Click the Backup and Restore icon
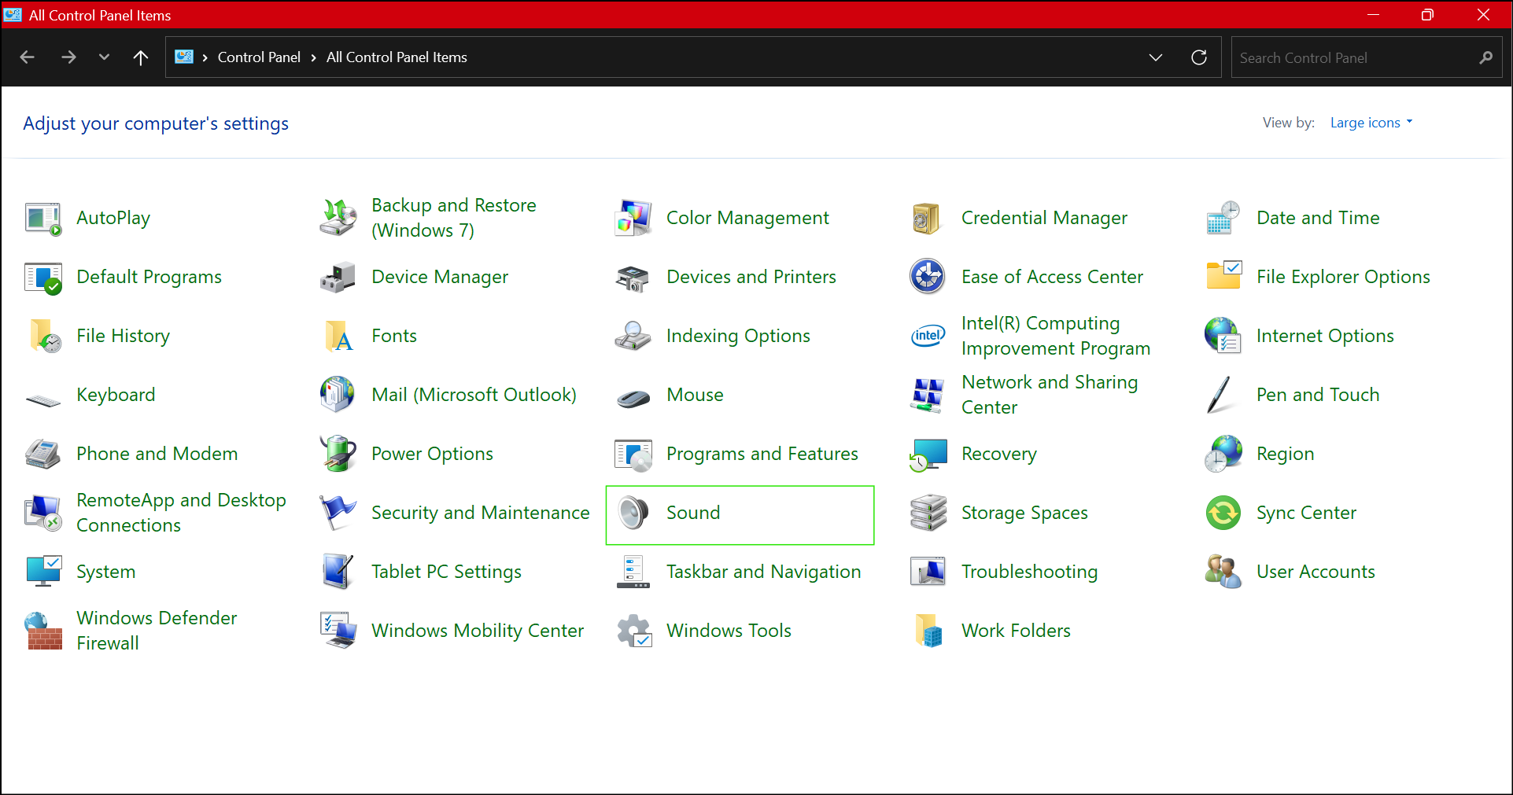Viewport: 1513px width, 795px height. click(x=338, y=218)
